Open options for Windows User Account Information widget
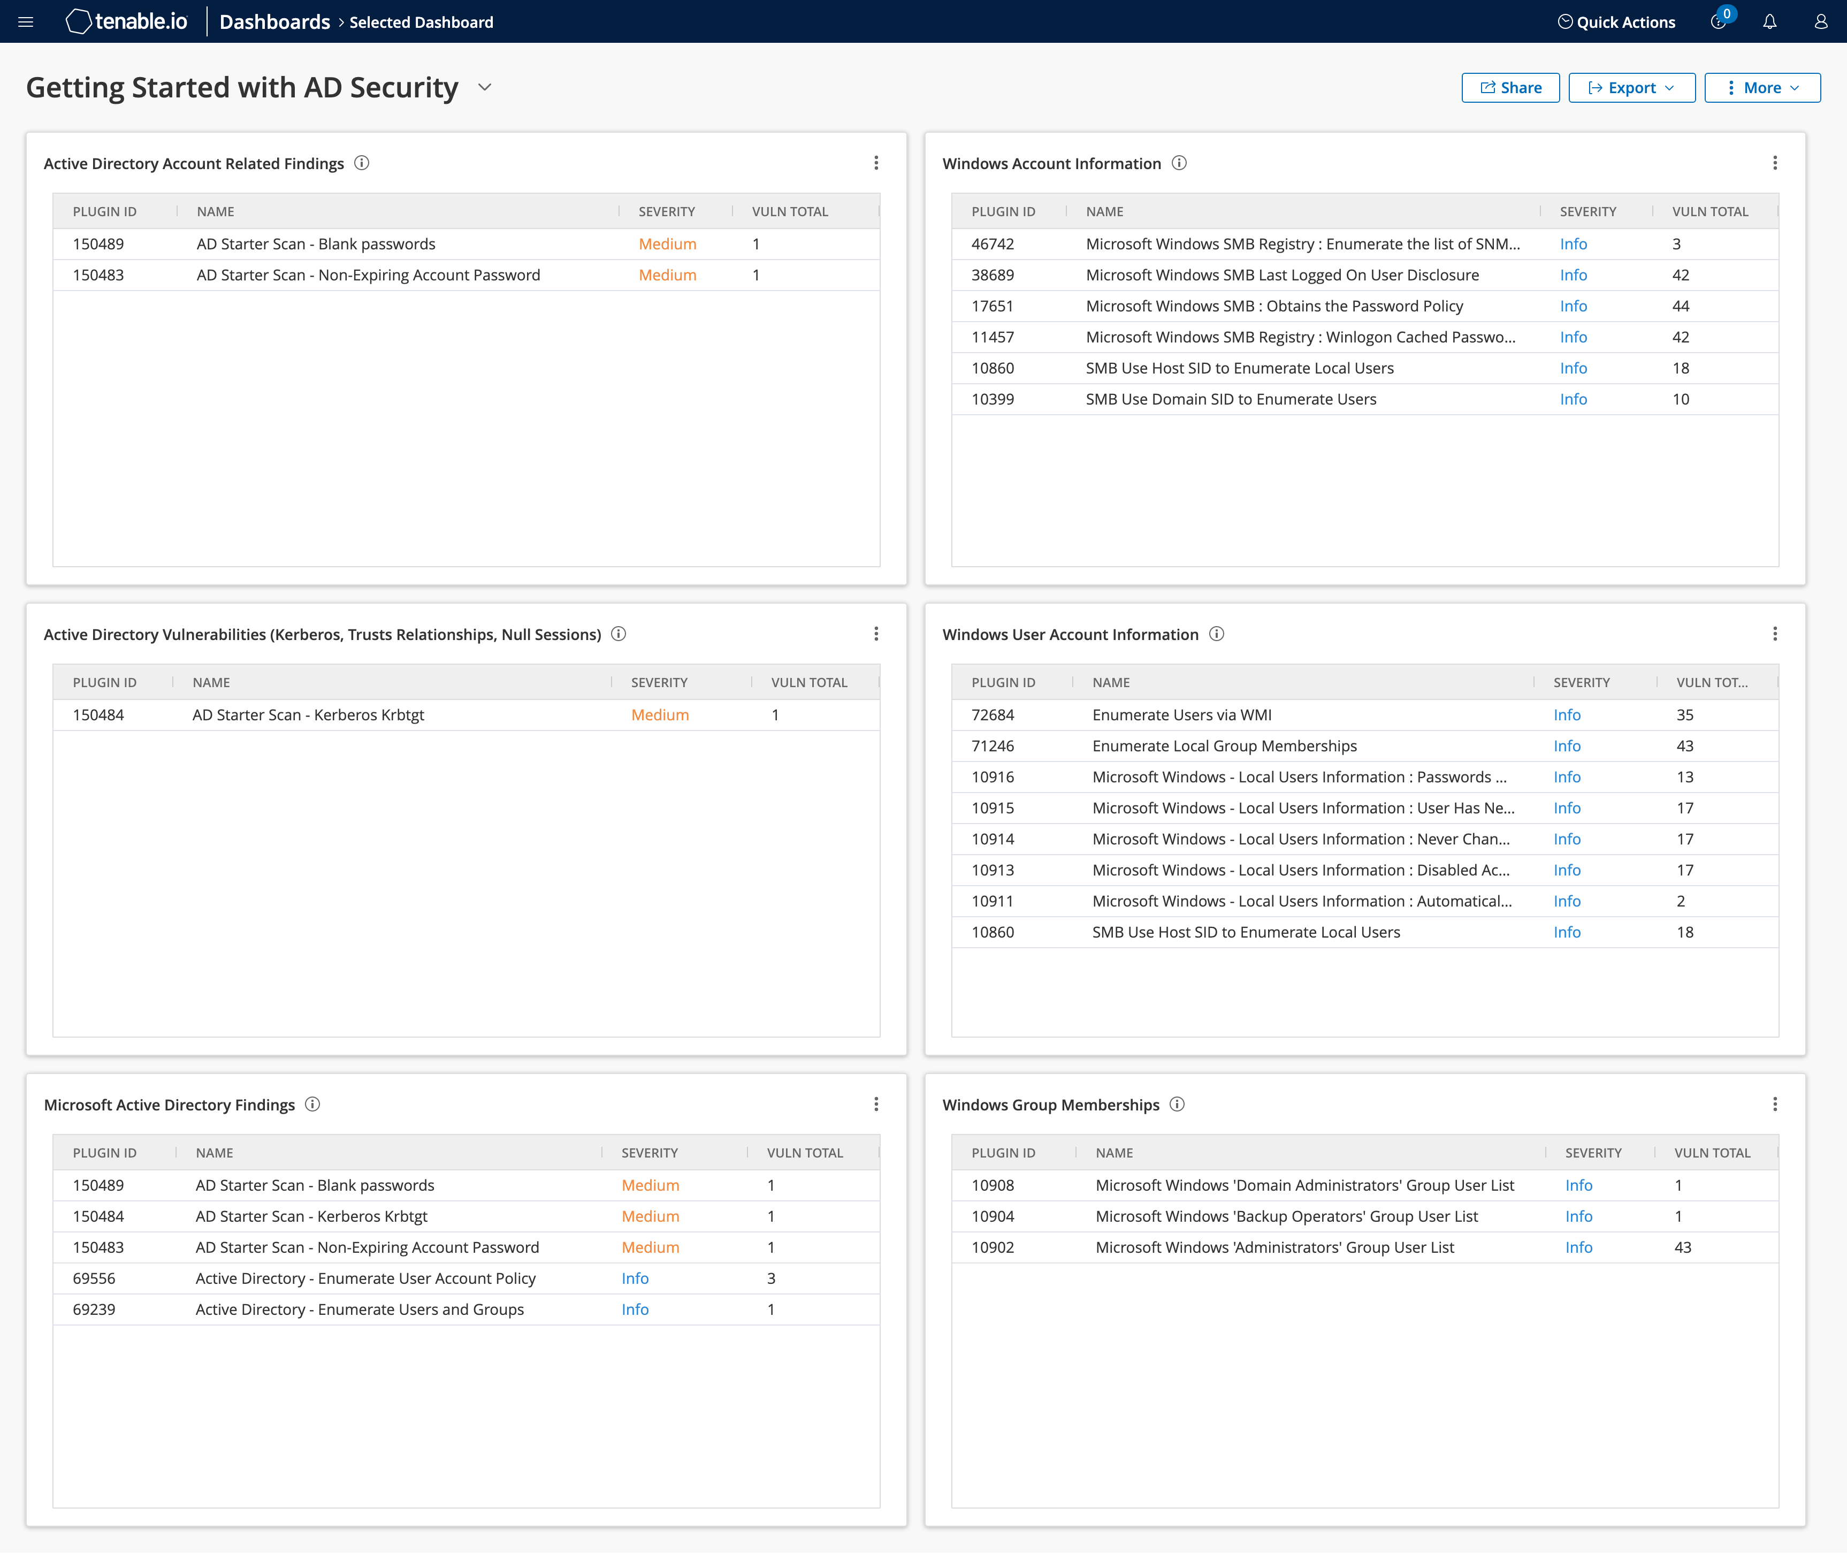 1775,634
